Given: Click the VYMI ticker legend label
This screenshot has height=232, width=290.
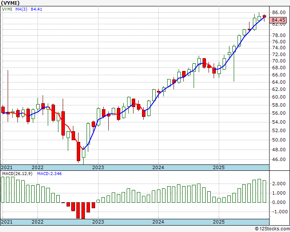Looking at the screenshot, I should click(x=7, y=9).
